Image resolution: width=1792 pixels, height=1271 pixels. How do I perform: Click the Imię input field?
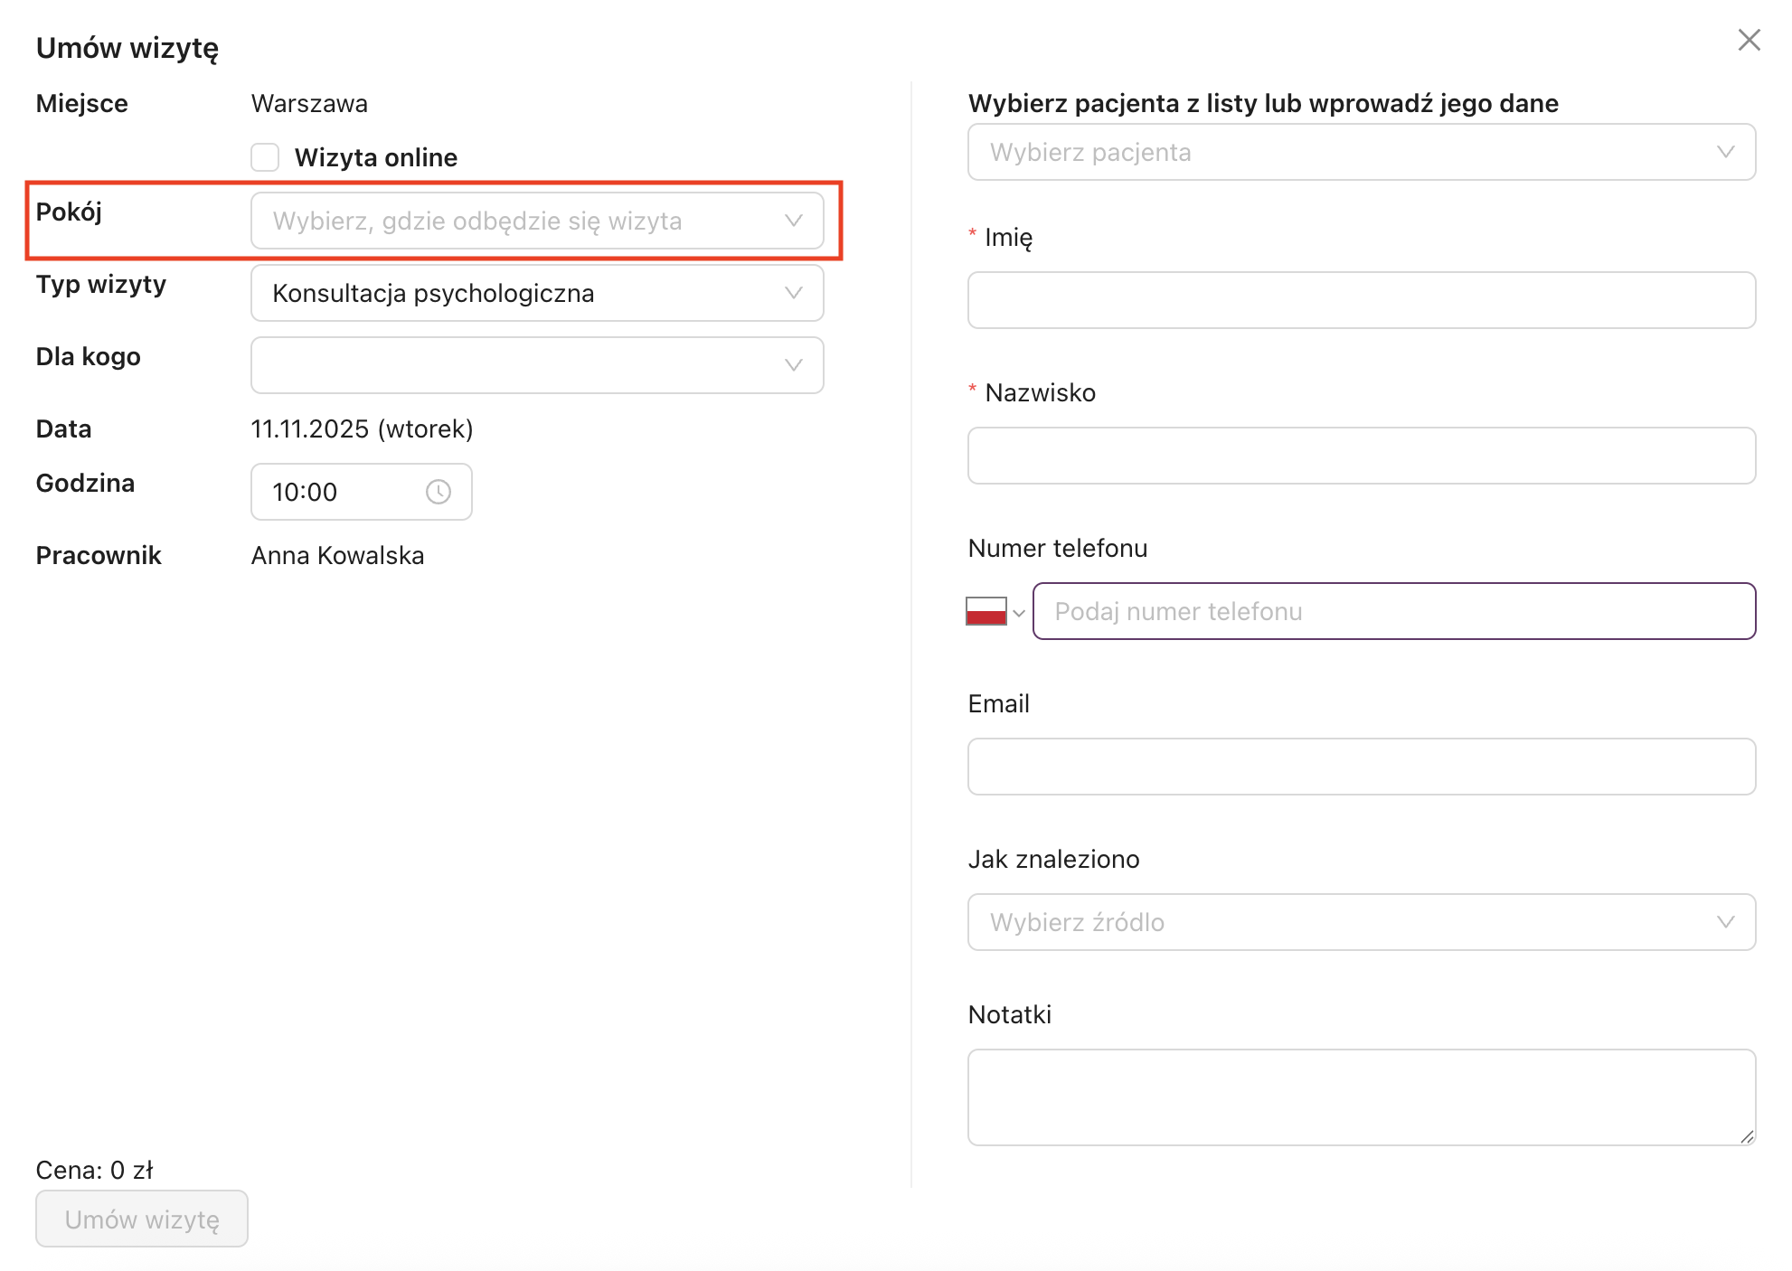click(1361, 300)
